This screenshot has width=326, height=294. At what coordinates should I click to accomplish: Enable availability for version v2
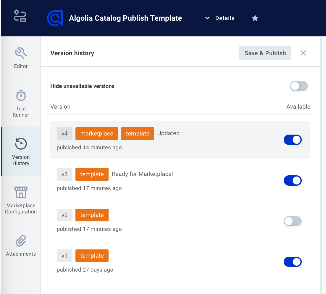pyautogui.click(x=293, y=221)
